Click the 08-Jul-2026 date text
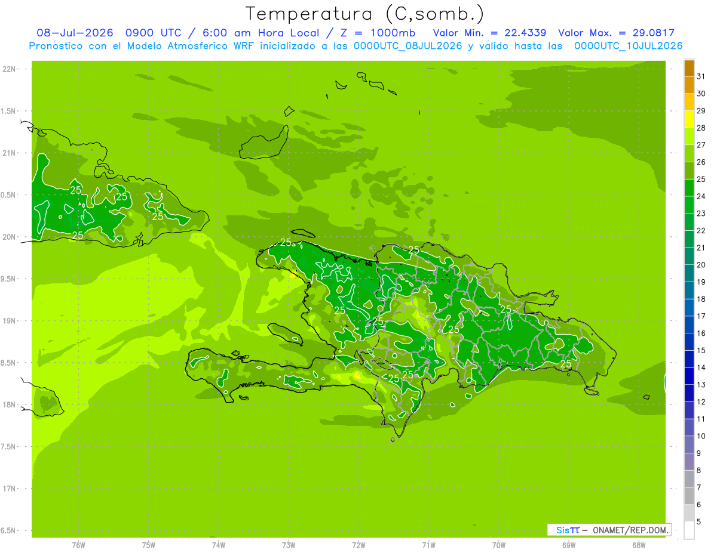 tap(75, 33)
